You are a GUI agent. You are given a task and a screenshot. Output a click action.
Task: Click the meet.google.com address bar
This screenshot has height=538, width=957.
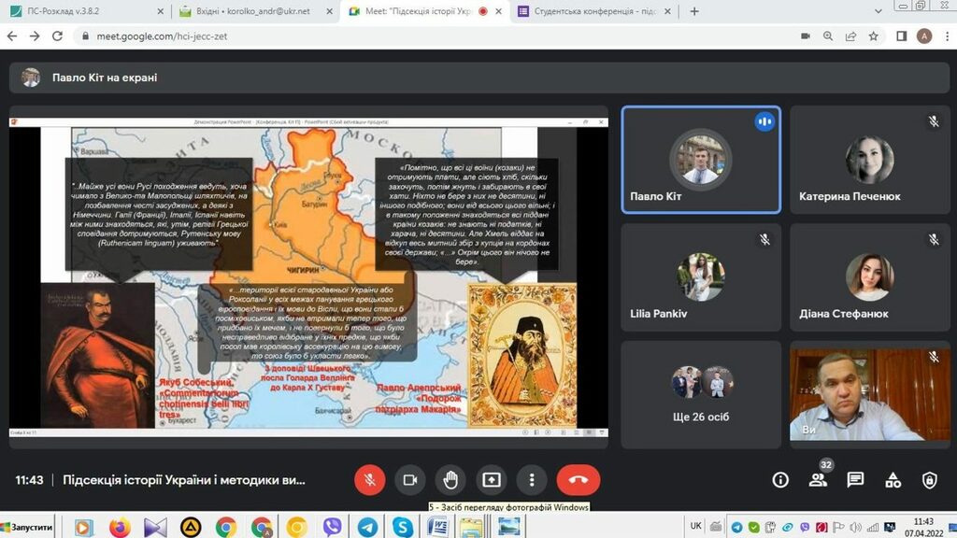point(374,36)
